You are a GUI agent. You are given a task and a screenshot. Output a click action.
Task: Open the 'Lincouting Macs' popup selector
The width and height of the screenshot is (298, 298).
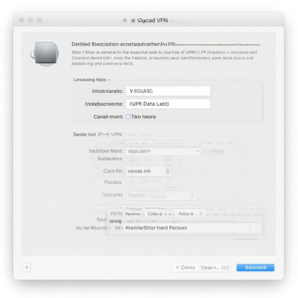click(x=91, y=80)
